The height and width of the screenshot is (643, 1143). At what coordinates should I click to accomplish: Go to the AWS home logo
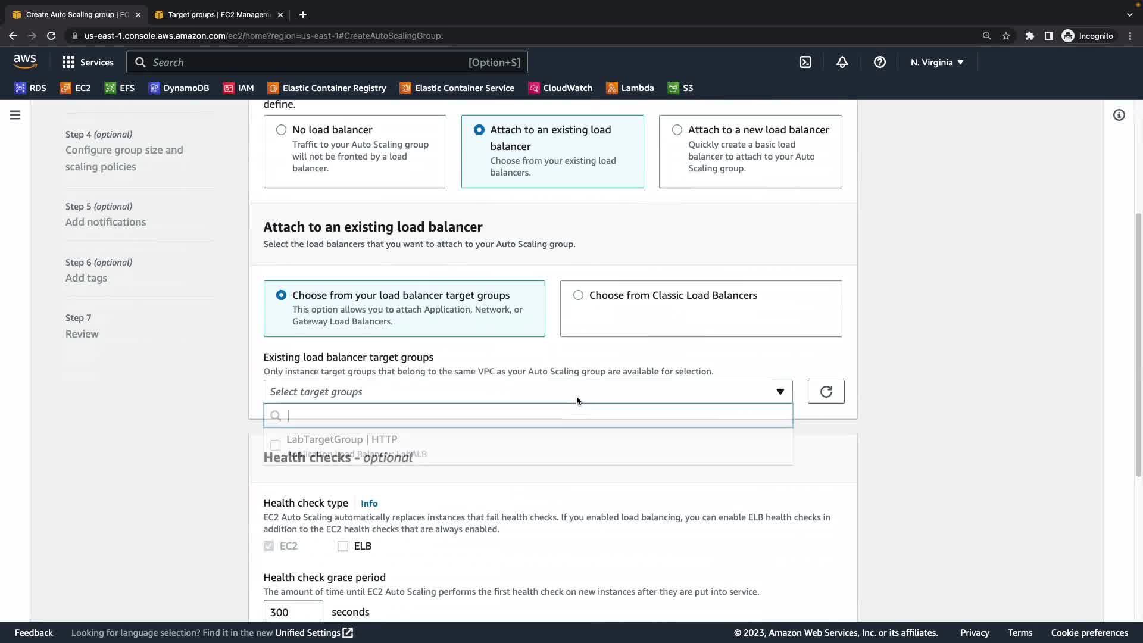25,61
